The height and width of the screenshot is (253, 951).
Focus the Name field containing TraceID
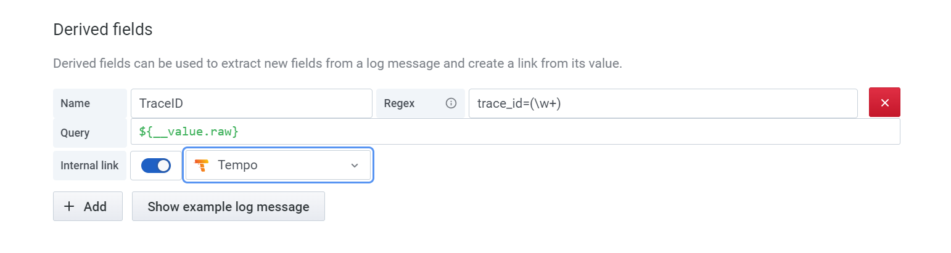251,103
